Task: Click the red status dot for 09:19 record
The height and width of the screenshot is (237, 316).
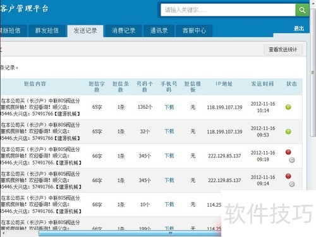Action: tap(288, 152)
